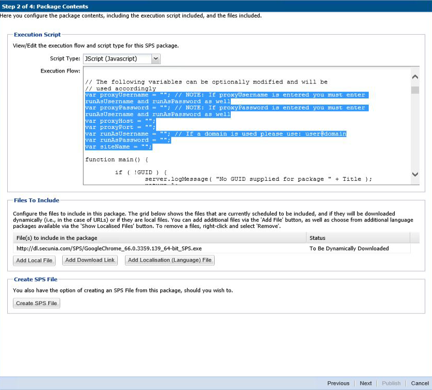Click the disabled Publish button

391,383
